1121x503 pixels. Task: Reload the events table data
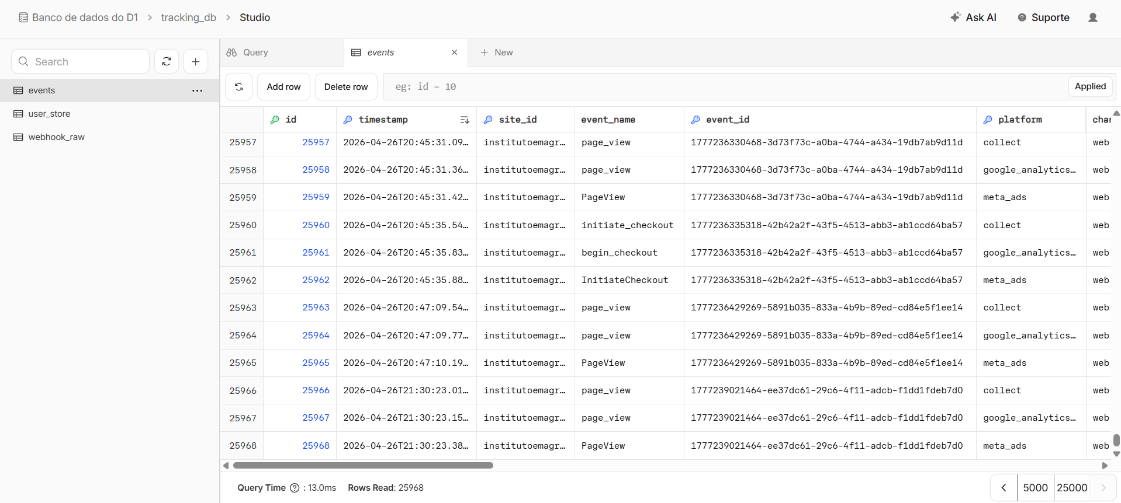coord(238,86)
